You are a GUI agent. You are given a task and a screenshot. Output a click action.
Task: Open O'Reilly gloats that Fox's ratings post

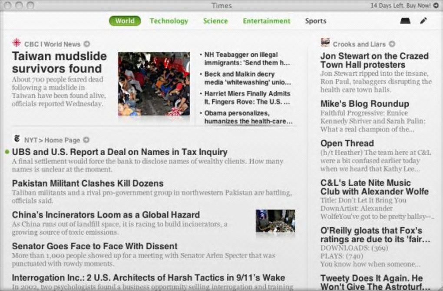[375, 235]
